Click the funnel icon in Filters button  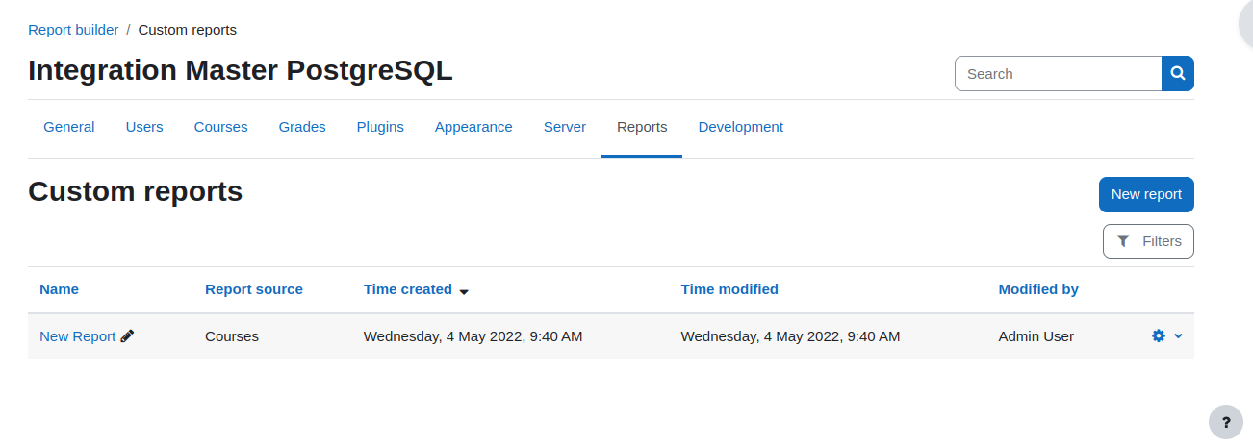pyautogui.click(x=1122, y=241)
